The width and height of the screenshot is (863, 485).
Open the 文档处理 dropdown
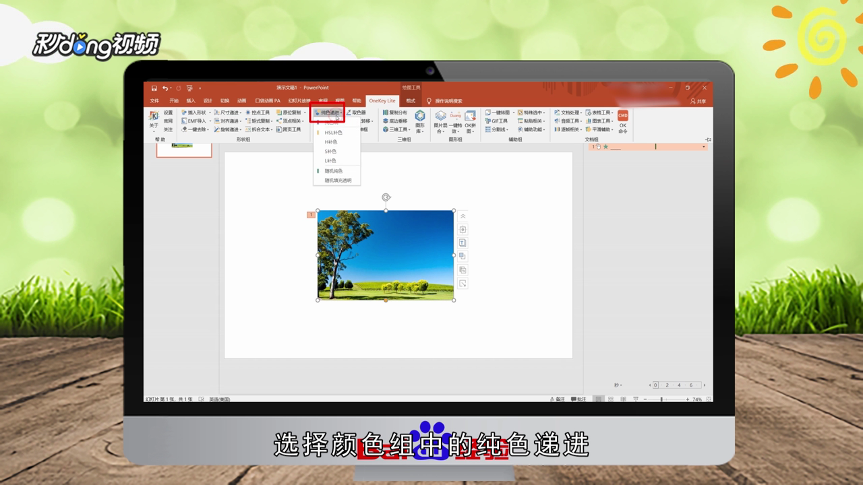click(568, 112)
